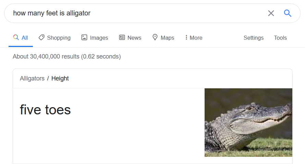Click the Shopping tag icon
The height and width of the screenshot is (164, 305).
click(x=41, y=37)
